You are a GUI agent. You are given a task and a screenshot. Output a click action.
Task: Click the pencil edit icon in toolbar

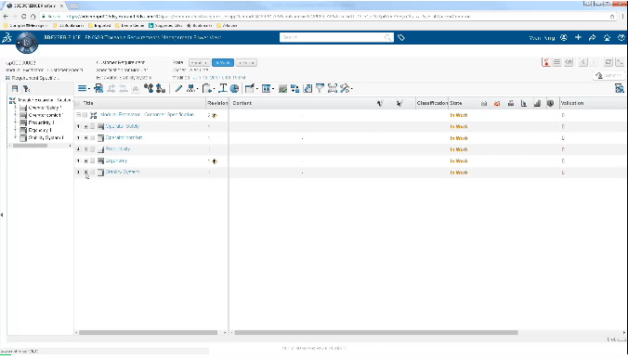[x=178, y=89]
